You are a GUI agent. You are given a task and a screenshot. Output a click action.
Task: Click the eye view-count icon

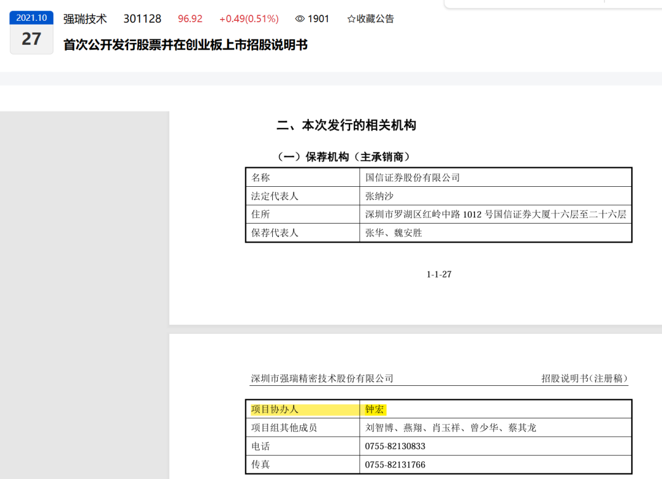[x=300, y=19]
